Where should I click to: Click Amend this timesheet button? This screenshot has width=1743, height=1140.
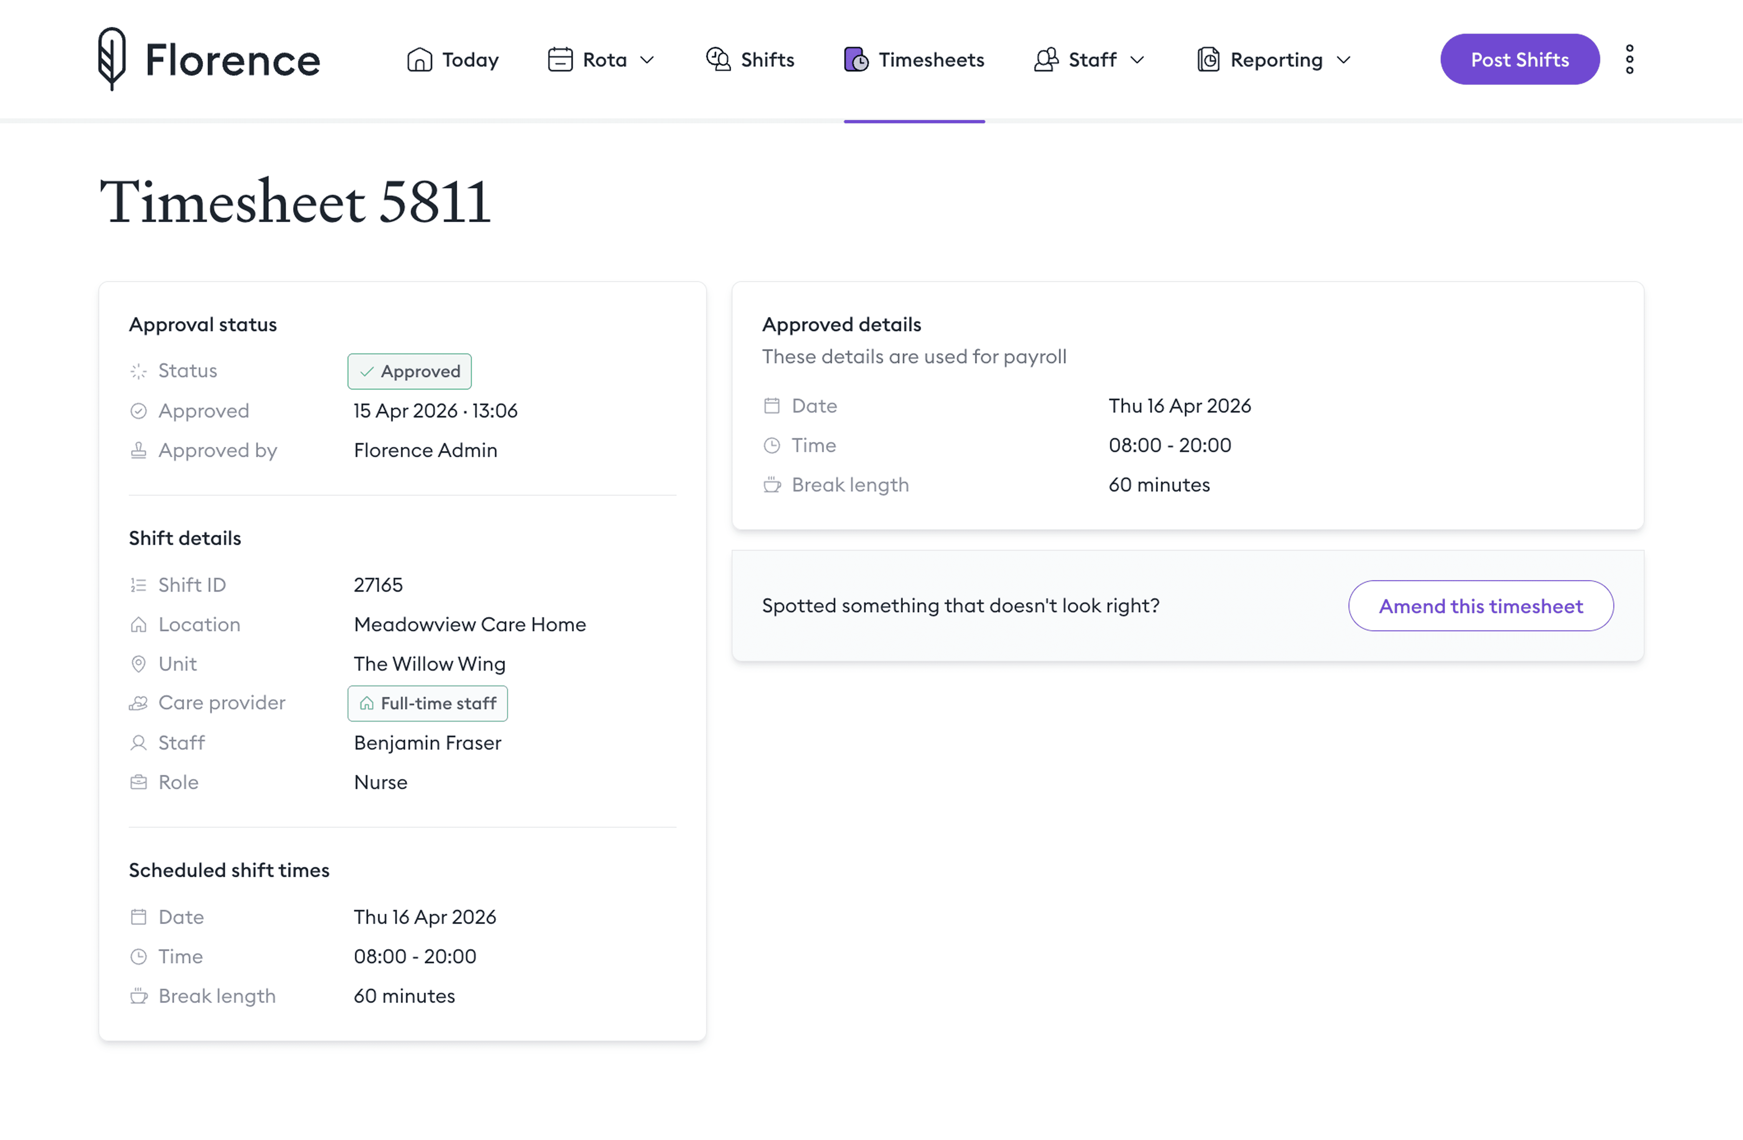[1481, 606]
